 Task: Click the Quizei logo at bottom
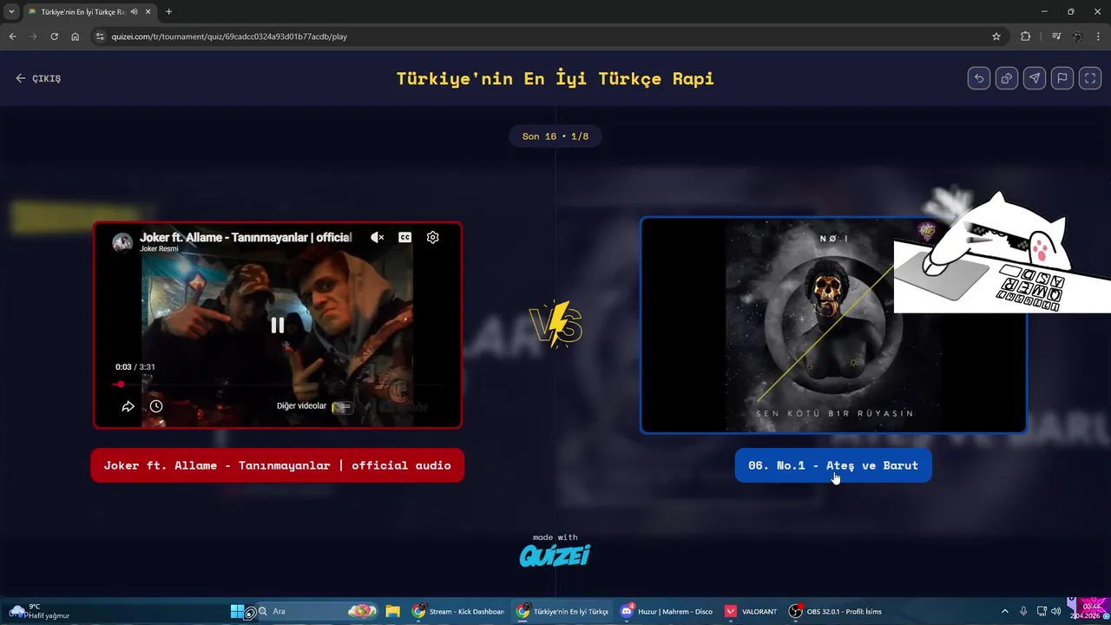point(555,556)
